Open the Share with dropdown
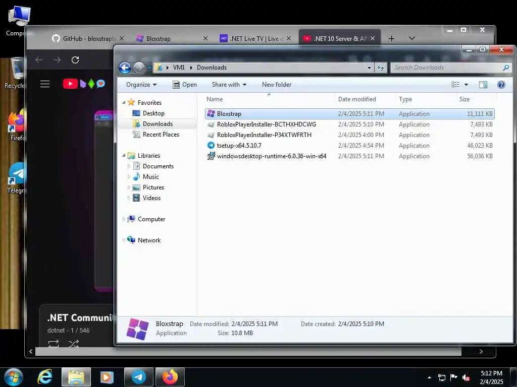Screen dimensions: 517x387 229,85
